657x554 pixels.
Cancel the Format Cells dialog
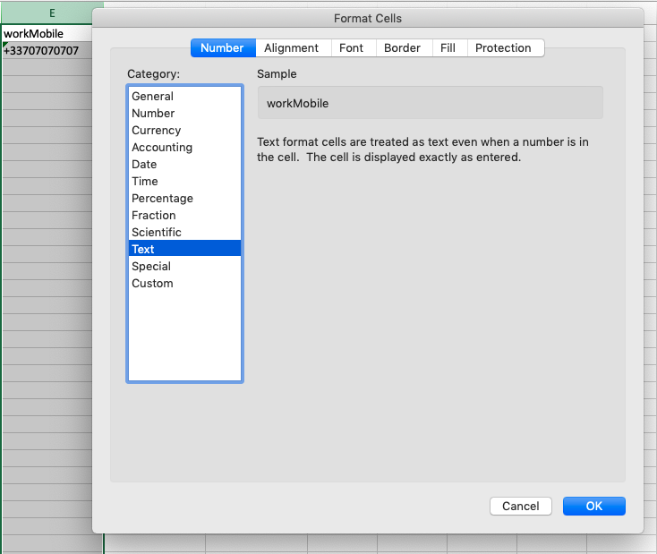tap(520, 506)
